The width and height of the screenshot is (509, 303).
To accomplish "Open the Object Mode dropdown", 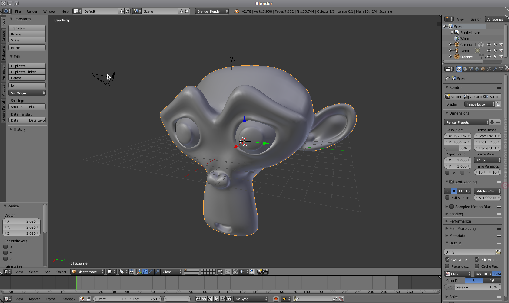I will (88, 272).
